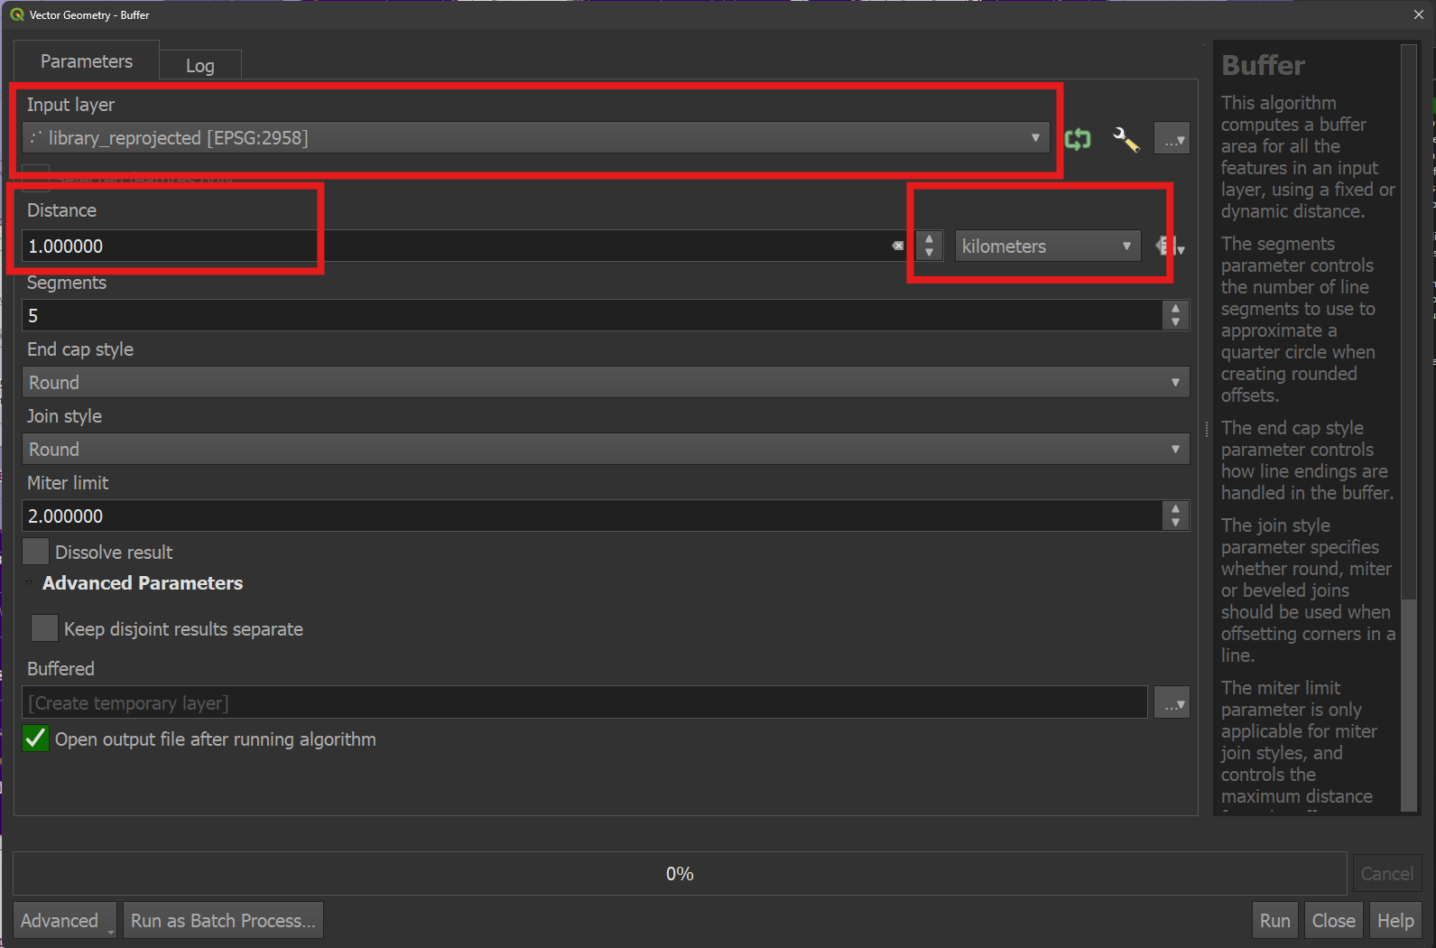Open Buffered output options ellipsis button
The width and height of the screenshot is (1436, 948).
(x=1172, y=702)
